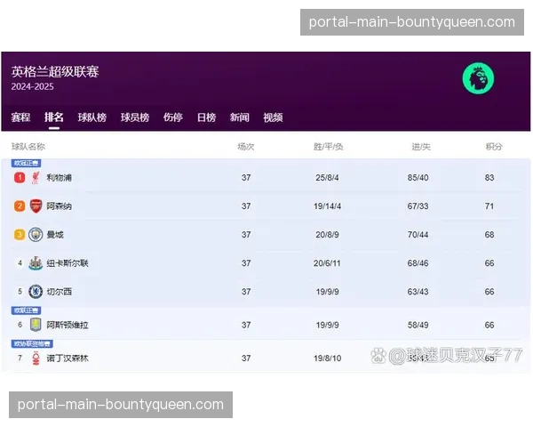Open the 球员榜 tab
Viewport: 533px width, 427px height.
tap(135, 117)
